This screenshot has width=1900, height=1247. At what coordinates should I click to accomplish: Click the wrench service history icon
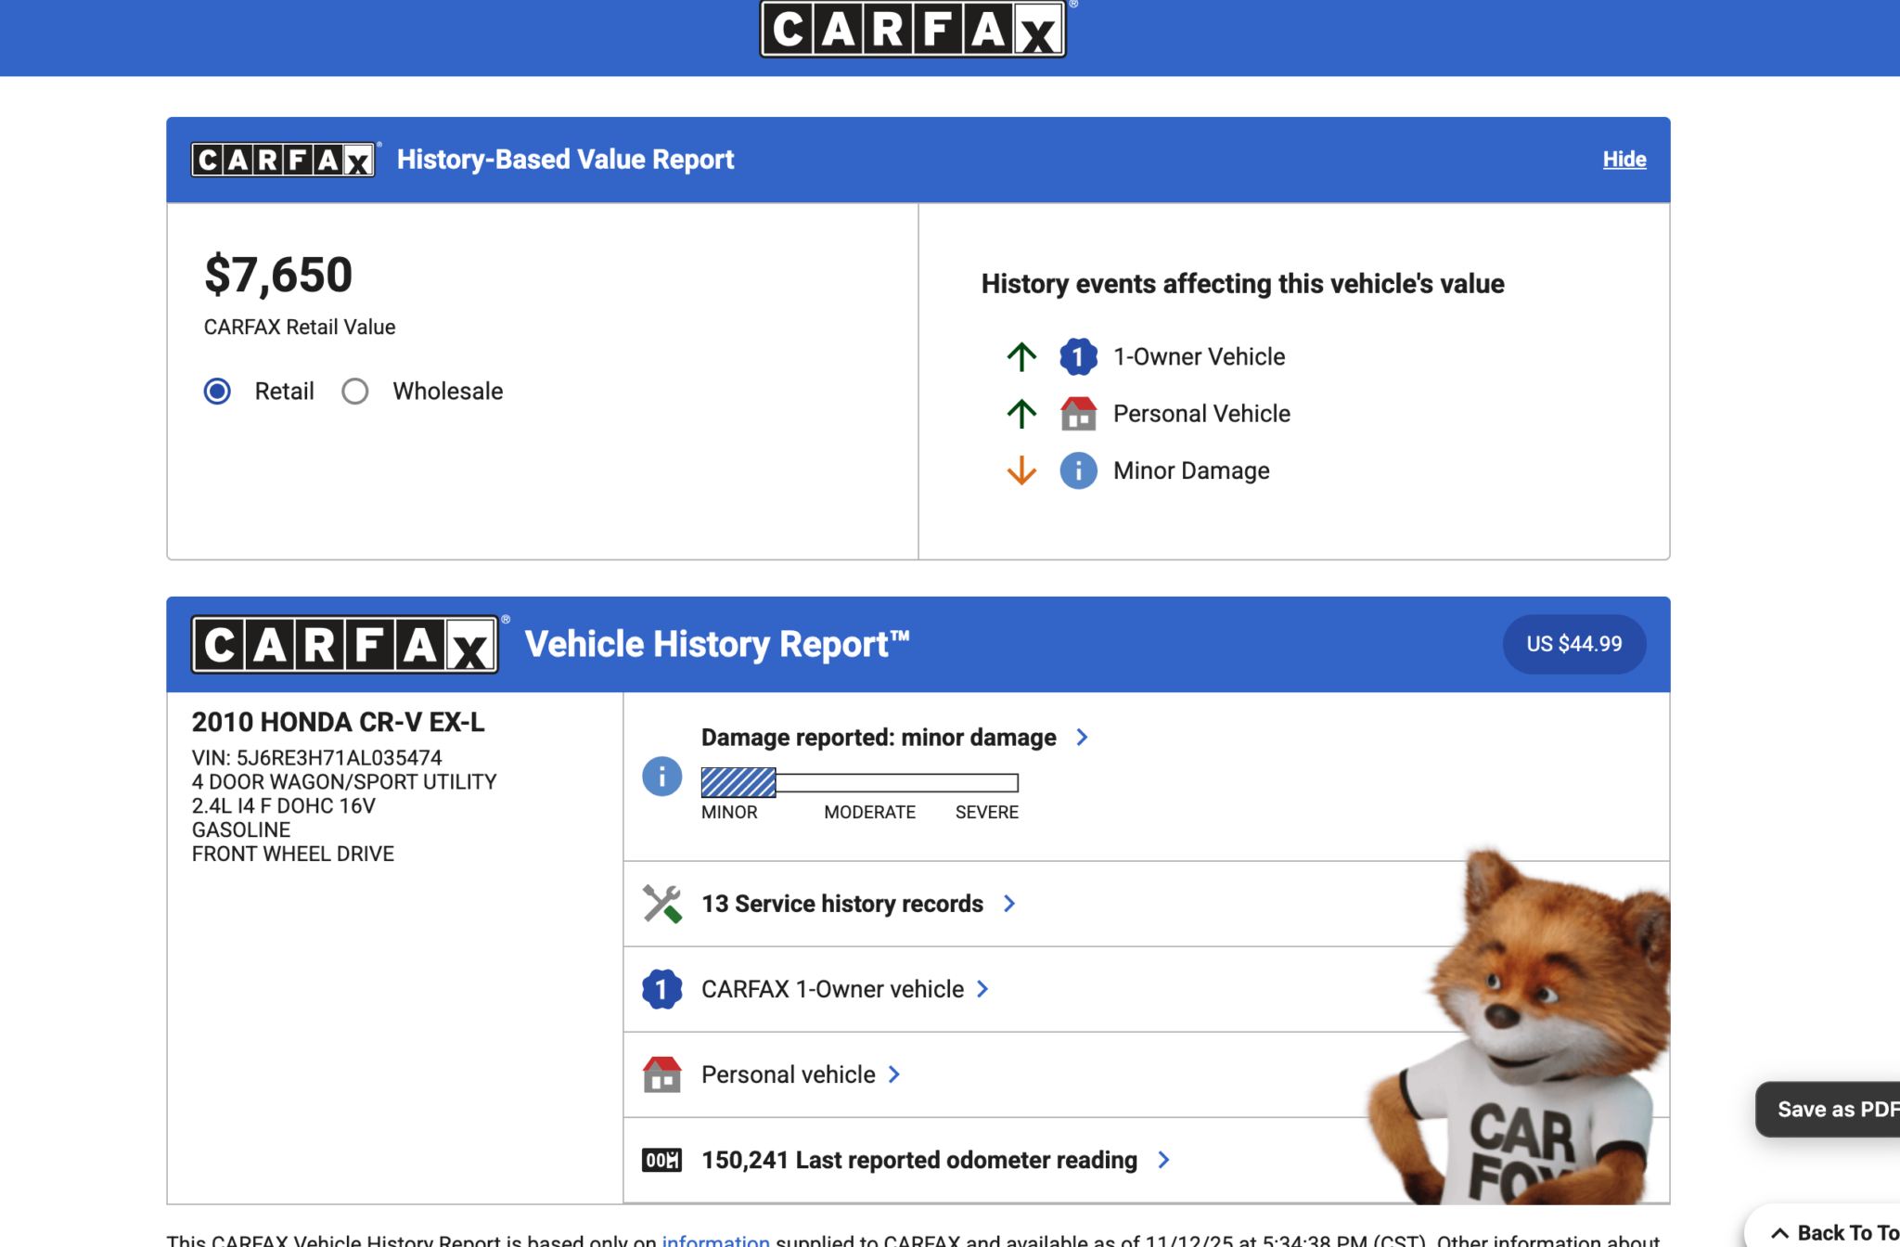click(661, 904)
